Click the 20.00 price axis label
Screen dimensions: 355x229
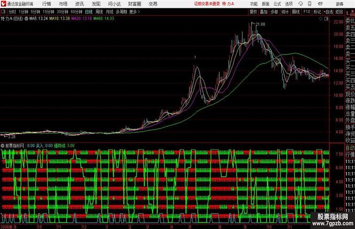(339, 34)
